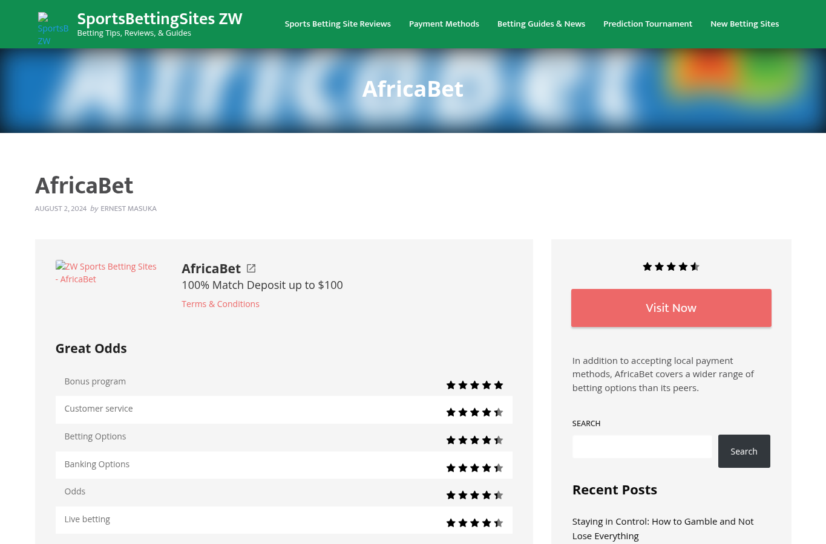Click the Betting Options star rating
Image resolution: width=826 pixels, height=544 pixels.
pyautogui.click(x=474, y=440)
